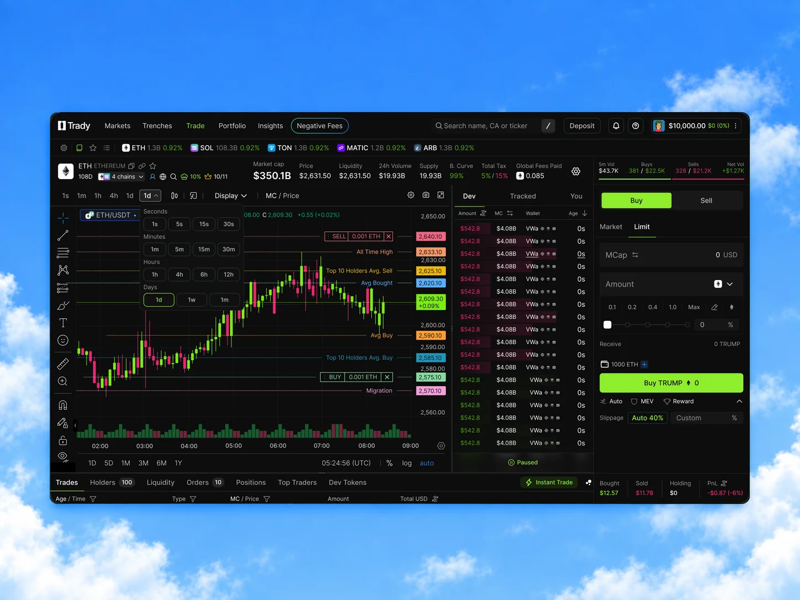This screenshot has height=600, width=800.
Task: Open the Top Traders tab
Action: point(297,482)
